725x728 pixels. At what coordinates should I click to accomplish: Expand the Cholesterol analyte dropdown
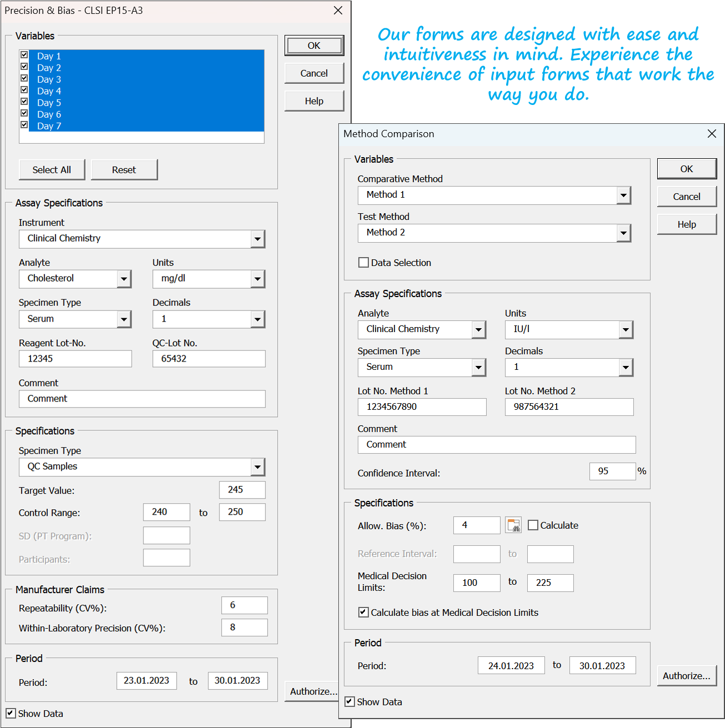click(124, 279)
